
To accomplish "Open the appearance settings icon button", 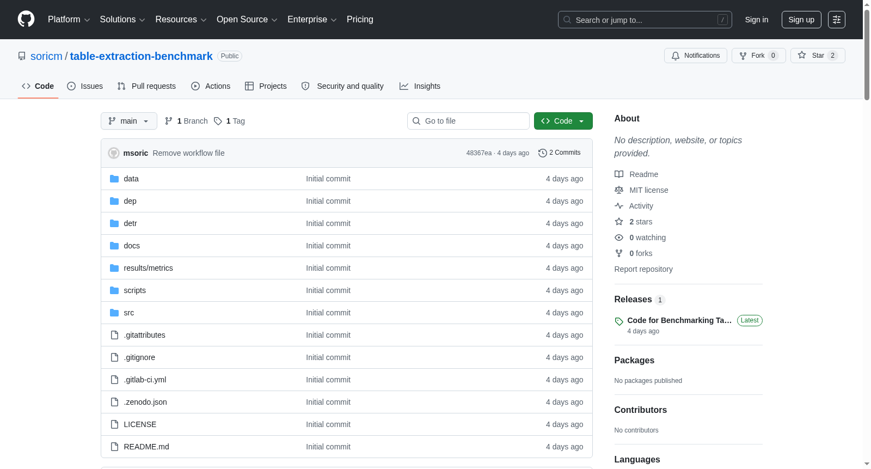I will click(837, 20).
